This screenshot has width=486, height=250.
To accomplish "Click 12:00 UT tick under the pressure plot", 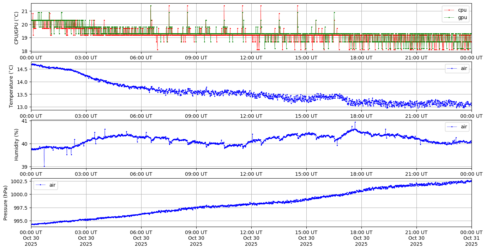I will click(x=251, y=232).
